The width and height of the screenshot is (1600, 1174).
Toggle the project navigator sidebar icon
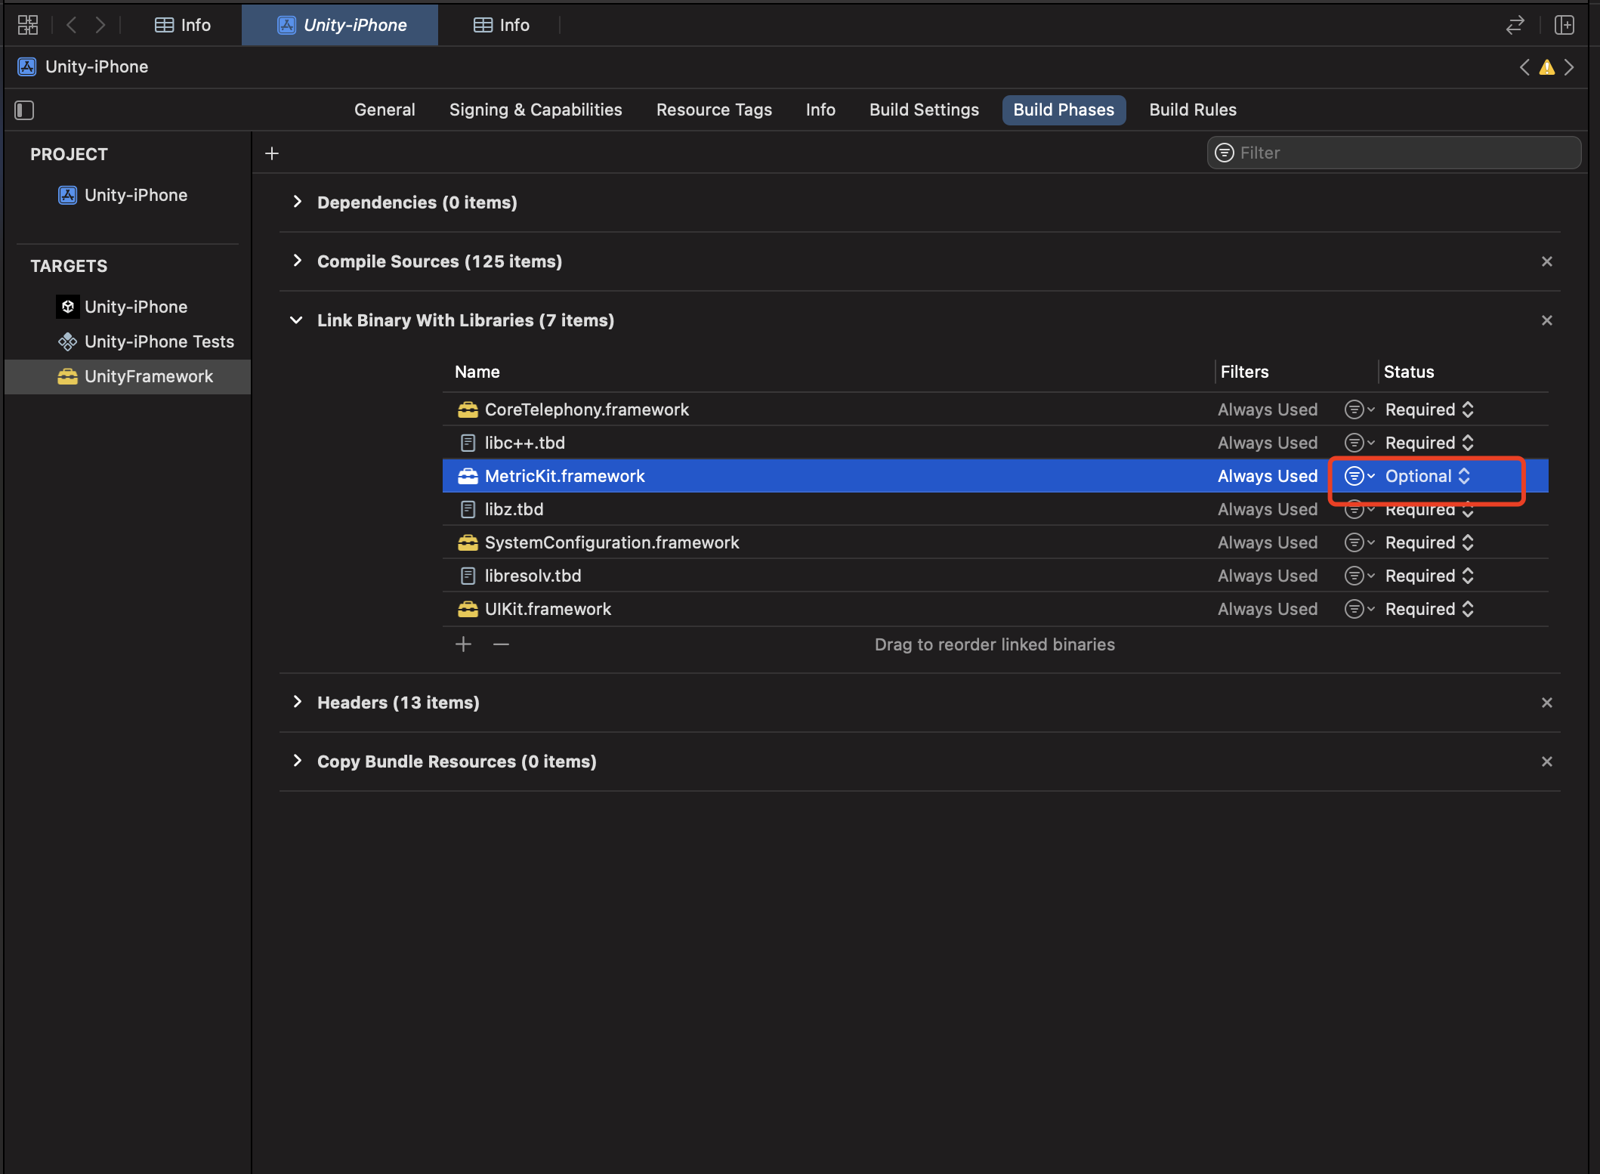pyautogui.click(x=24, y=110)
